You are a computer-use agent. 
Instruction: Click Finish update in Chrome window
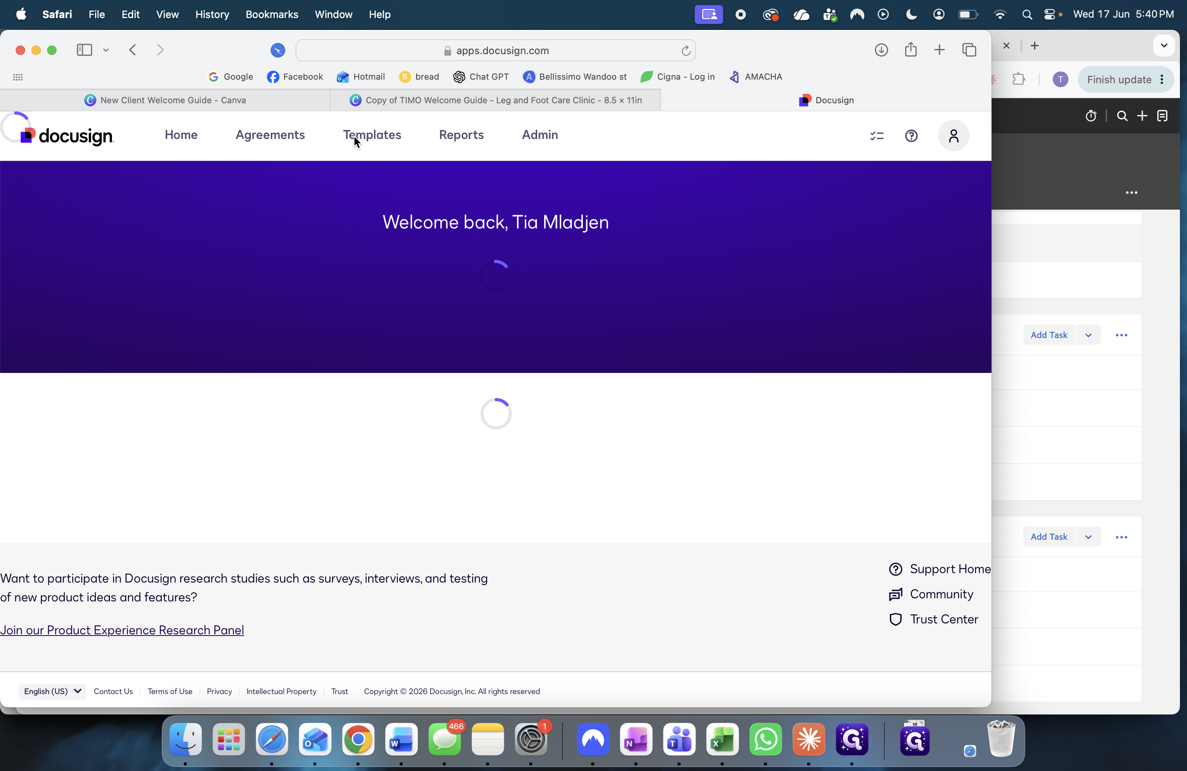tap(1126, 80)
